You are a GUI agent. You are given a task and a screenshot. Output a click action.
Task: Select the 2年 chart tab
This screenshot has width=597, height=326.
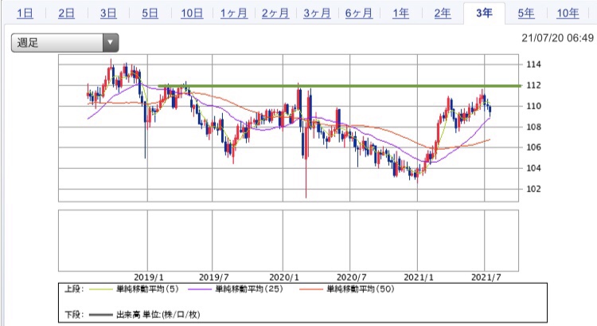(x=442, y=14)
